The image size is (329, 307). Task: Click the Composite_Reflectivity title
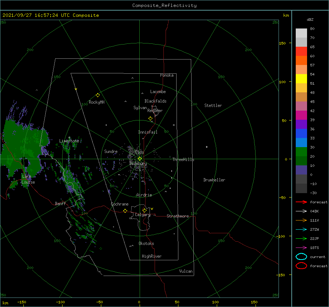pyautogui.click(x=164, y=5)
